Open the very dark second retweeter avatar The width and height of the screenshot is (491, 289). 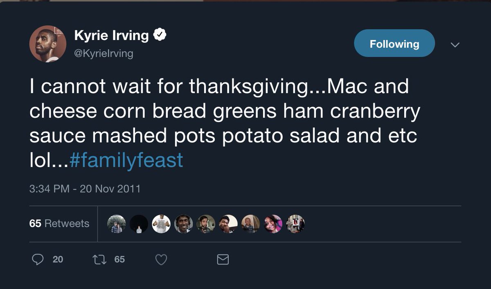pyautogui.click(x=139, y=224)
